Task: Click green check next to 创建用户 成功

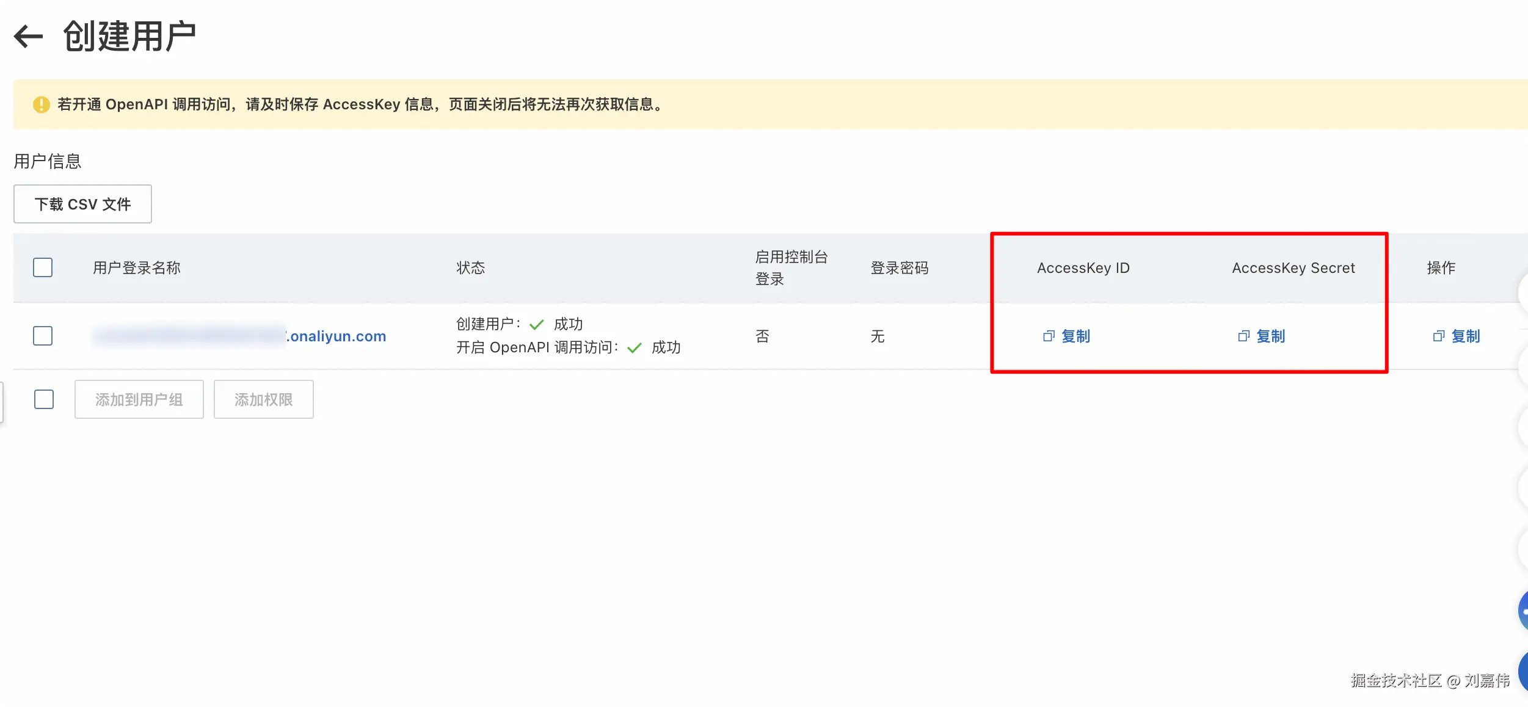Action: [x=536, y=324]
